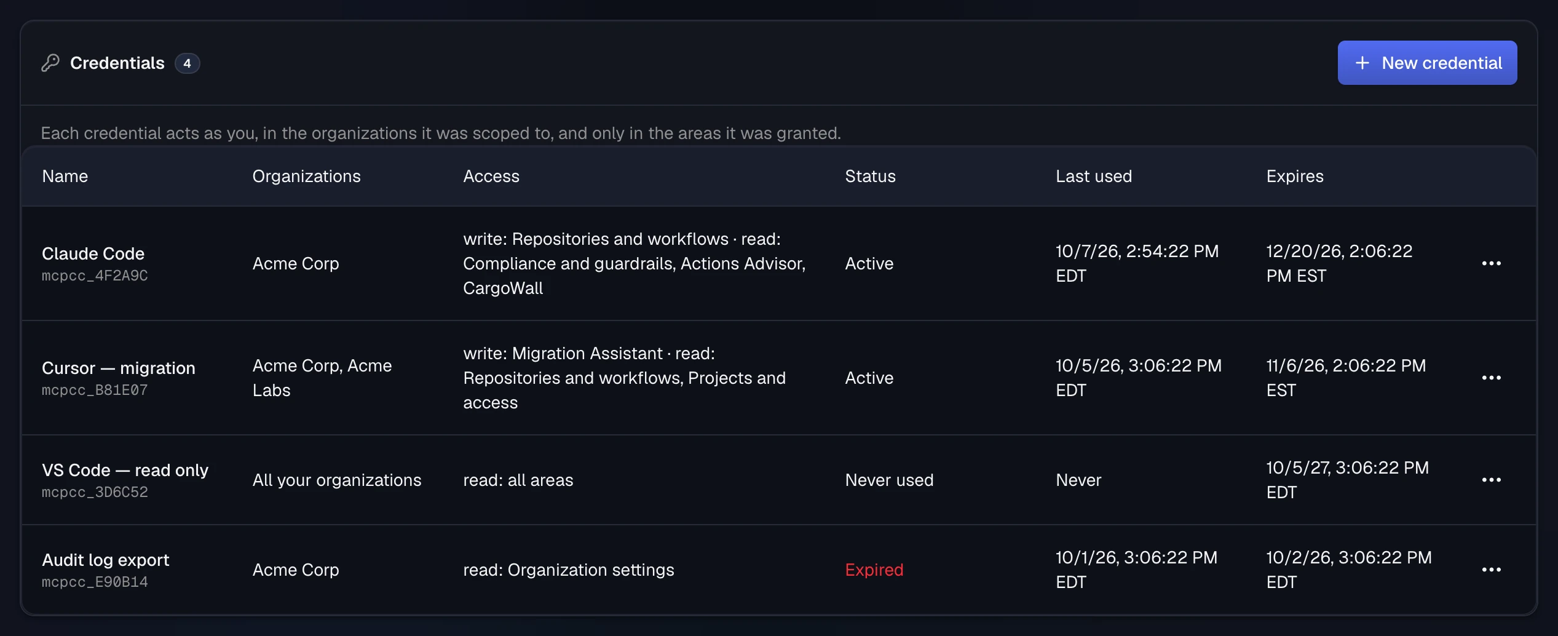
Task: Click the Acme Corp, Acme Labs cell
Action: click(x=322, y=378)
